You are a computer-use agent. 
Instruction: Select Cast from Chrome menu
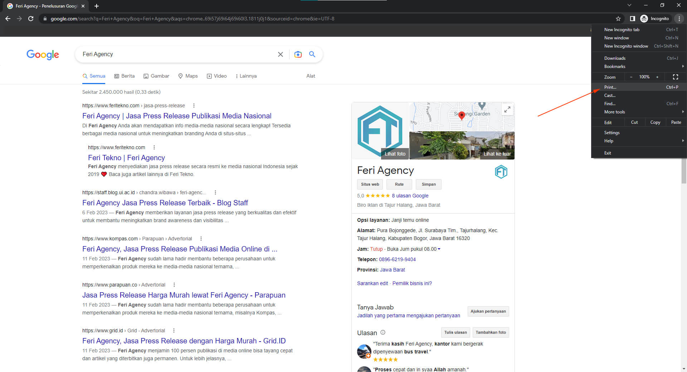(x=639, y=95)
